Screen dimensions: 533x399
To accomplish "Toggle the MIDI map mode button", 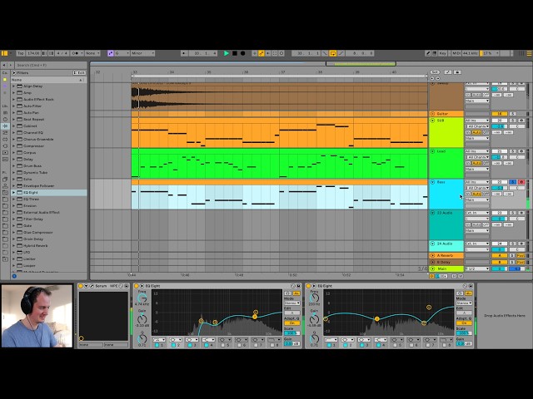I will tap(456, 53).
